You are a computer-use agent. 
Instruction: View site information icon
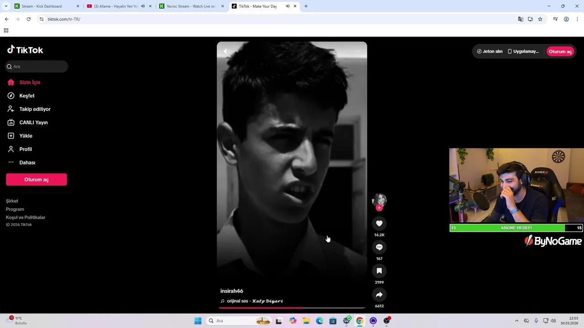pyautogui.click(x=42, y=19)
